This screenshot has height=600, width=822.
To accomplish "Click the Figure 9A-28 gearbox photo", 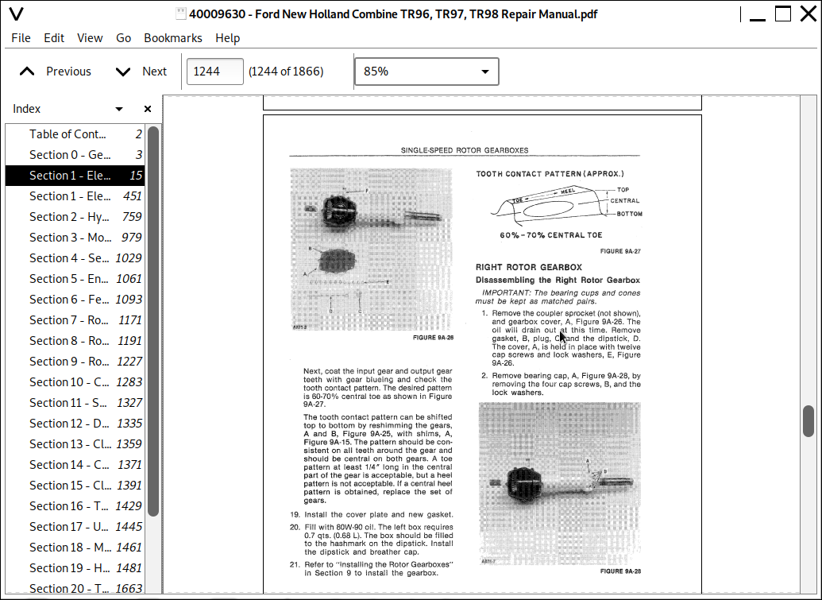I will (x=559, y=483).
